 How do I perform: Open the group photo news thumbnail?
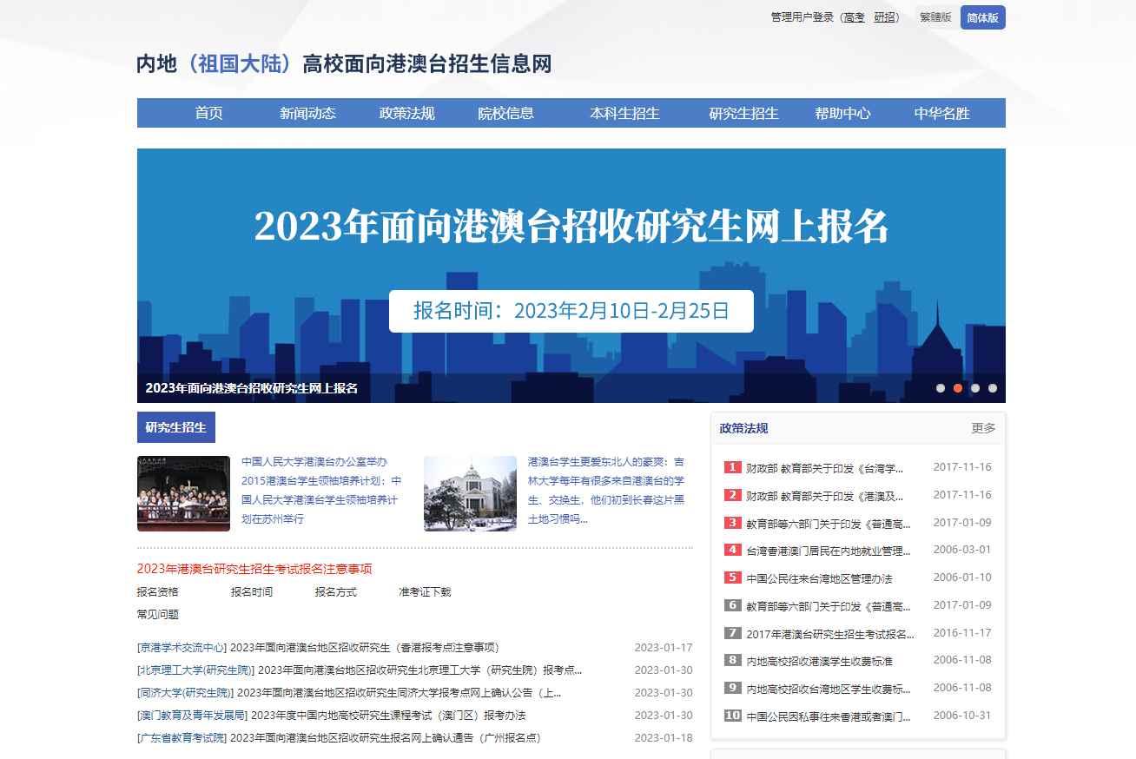pos(183,493)
